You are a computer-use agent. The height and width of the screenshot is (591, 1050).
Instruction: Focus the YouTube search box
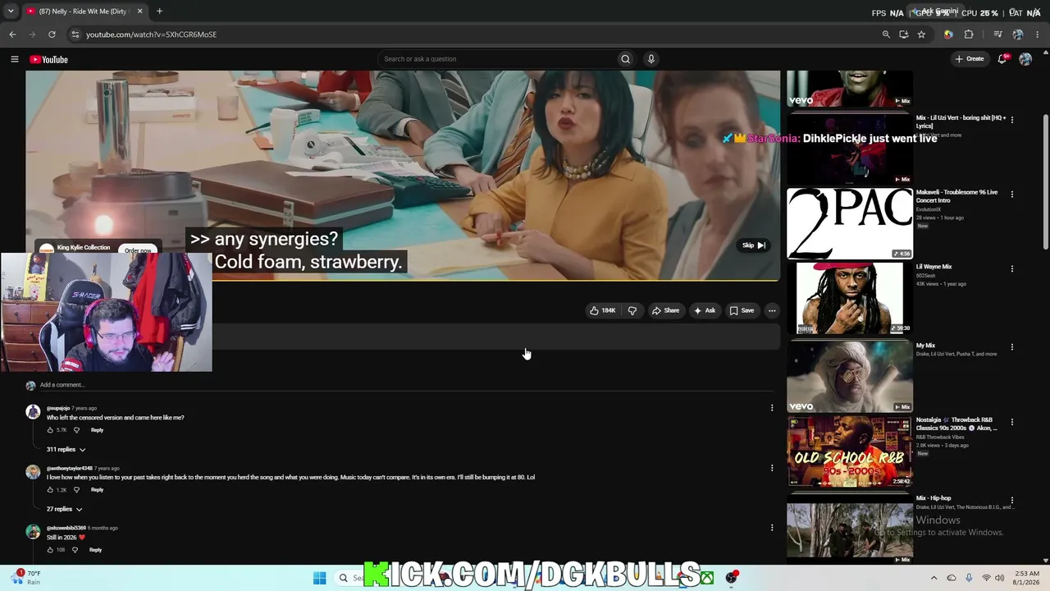497,59
